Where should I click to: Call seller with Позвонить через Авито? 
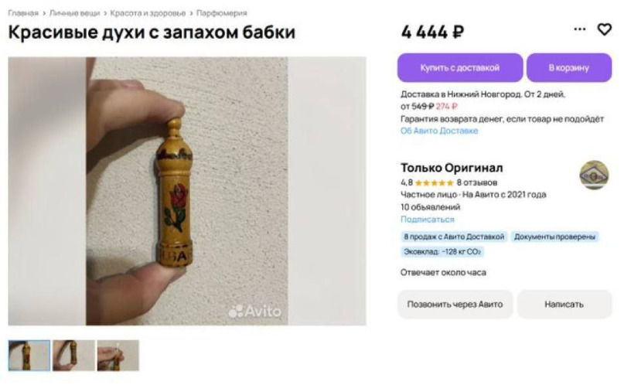point(455,305)
